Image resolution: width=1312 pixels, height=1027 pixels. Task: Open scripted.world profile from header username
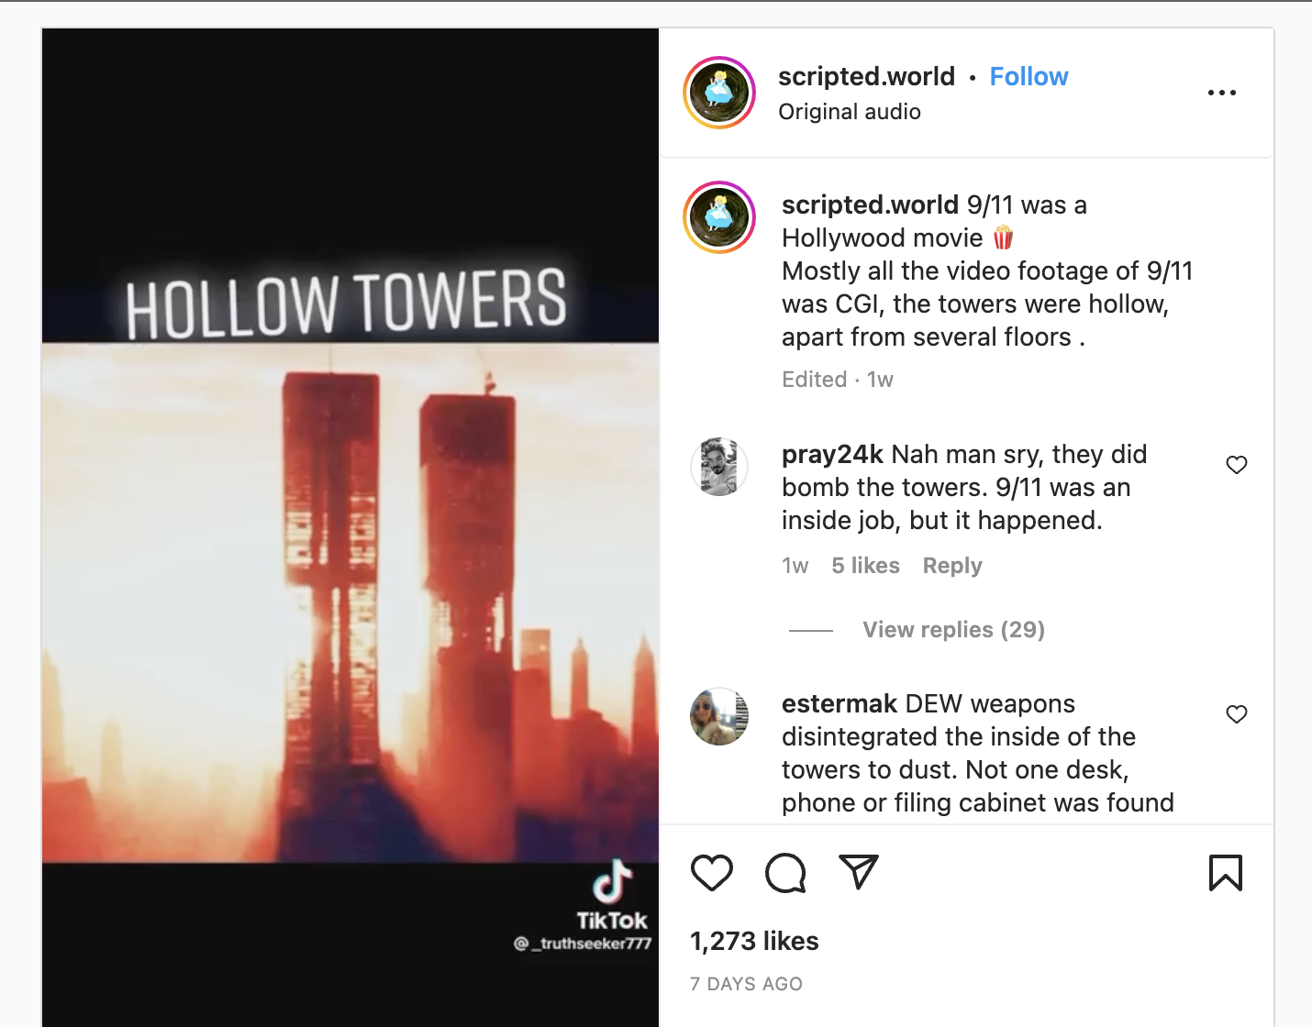[x=866, y=77]
